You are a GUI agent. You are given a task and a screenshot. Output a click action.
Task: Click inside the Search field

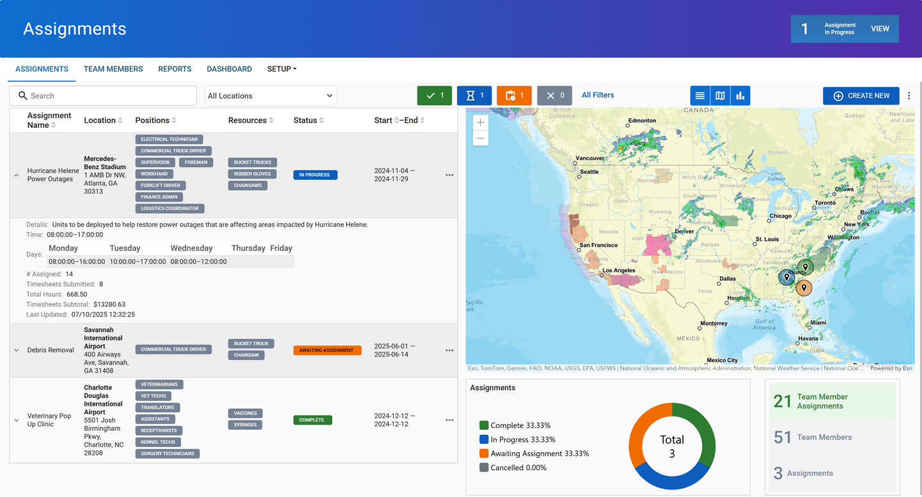coord(102,95)
